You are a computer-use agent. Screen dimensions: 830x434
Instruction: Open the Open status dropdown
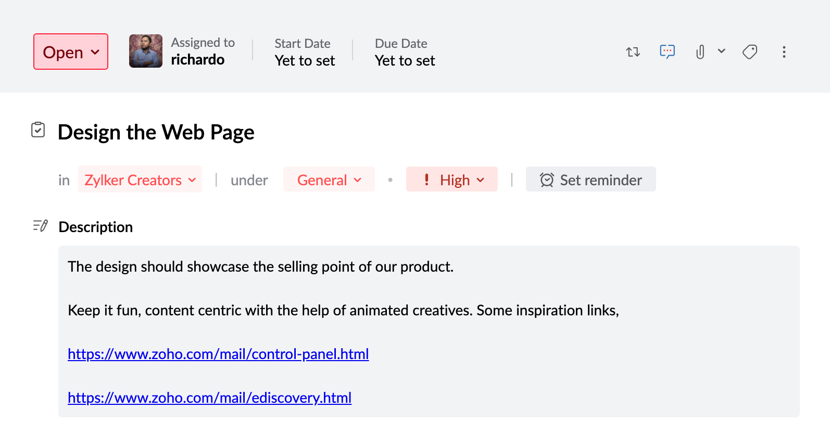pyautogui.click(x=71, y=52)
